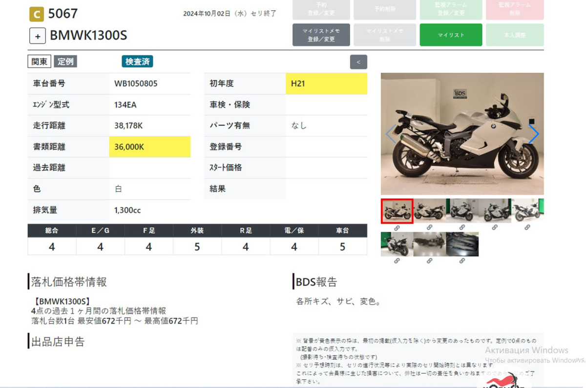Click yellow highlighted 36,000K cell
The width and height of the screenshot is (586, 388).
pos(150,147)
